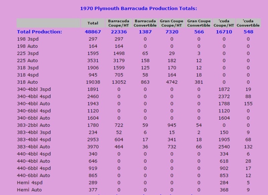This screenshot has width=268, height=195.
Task: Click the 381 Gran Coupe Convertible value
Action: (x=199, y=82)
